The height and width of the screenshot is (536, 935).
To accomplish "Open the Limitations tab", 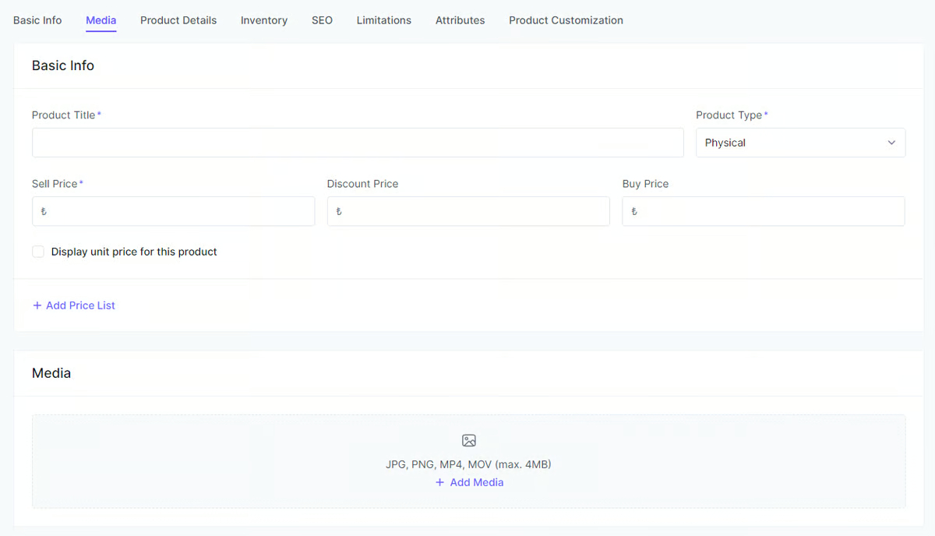I will pyautogui.click(x=384, y=20).
